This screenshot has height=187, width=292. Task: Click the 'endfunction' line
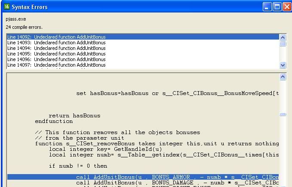pyautogui.click(x=54, y=121)
